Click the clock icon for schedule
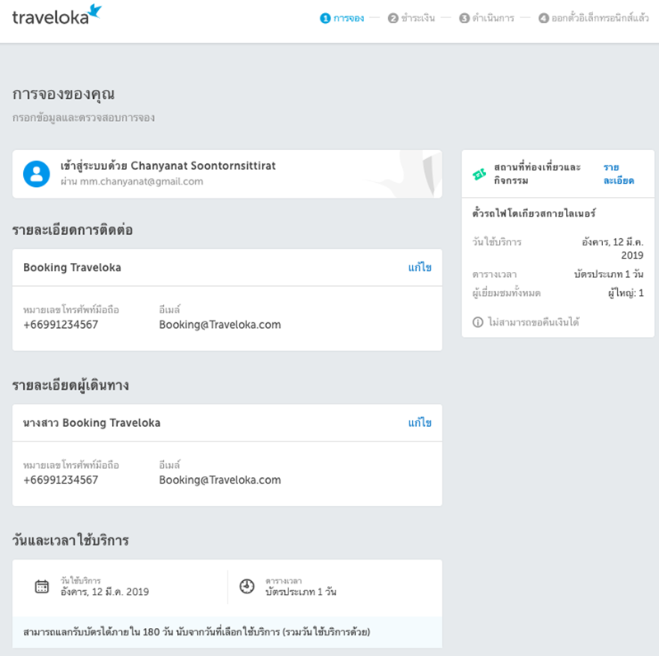This screenshot has height=656, width=659. tap(246, 586)
